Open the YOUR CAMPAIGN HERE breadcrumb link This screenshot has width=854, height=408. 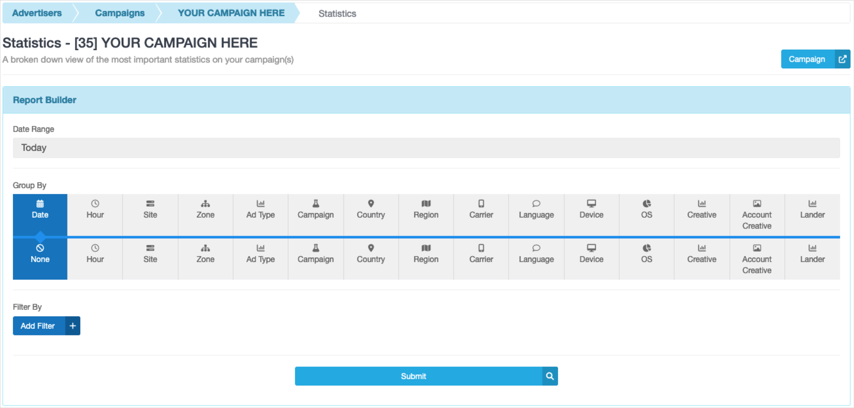click(x=231, y=13)
